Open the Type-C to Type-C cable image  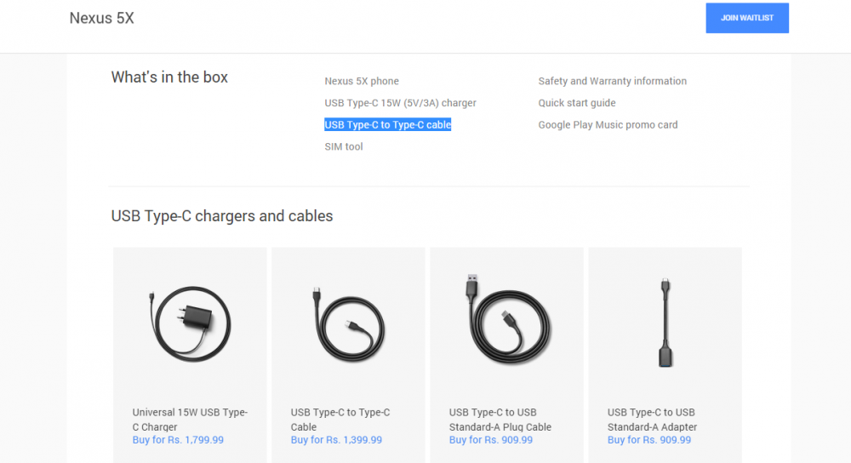[348, 323]
